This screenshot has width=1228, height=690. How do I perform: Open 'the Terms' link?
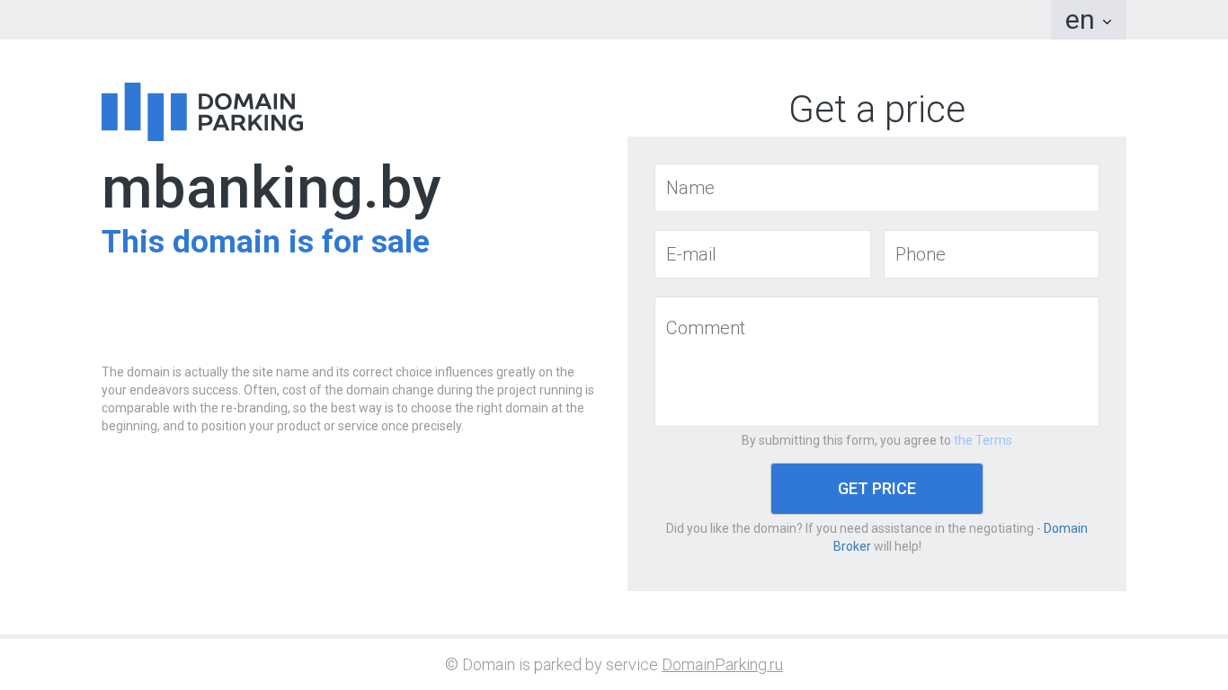983,440
